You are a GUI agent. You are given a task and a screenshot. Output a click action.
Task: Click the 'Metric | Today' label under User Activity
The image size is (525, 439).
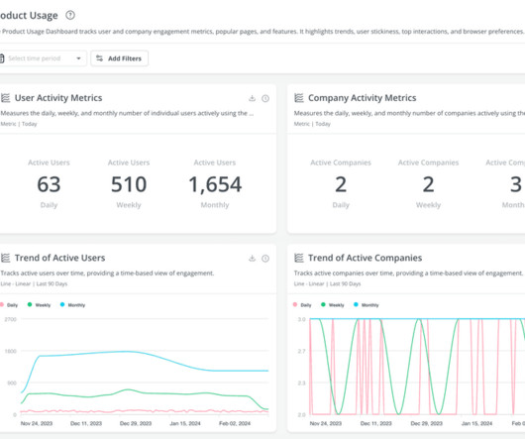tap(19, 124)
